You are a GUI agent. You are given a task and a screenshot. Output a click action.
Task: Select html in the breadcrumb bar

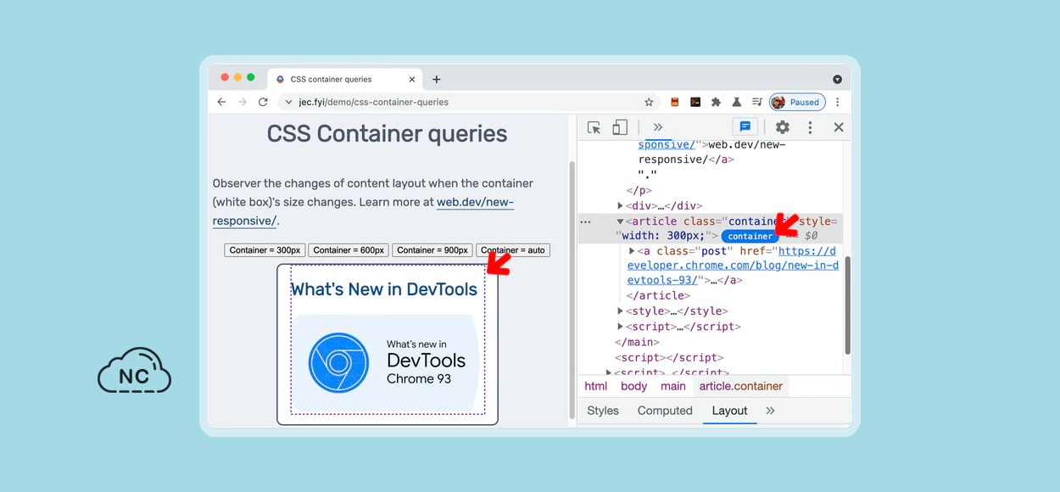click(x=596, y=386)
